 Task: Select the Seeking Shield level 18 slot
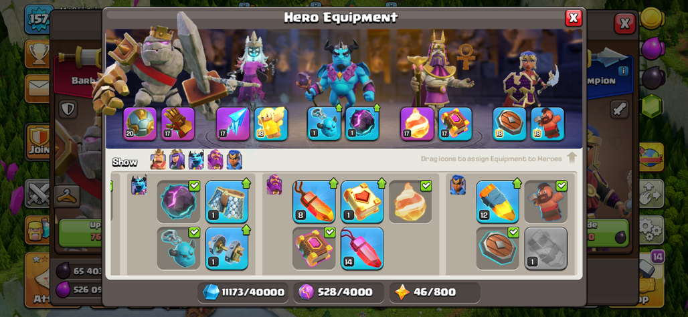pyautogui.click(x=509, y=124)
